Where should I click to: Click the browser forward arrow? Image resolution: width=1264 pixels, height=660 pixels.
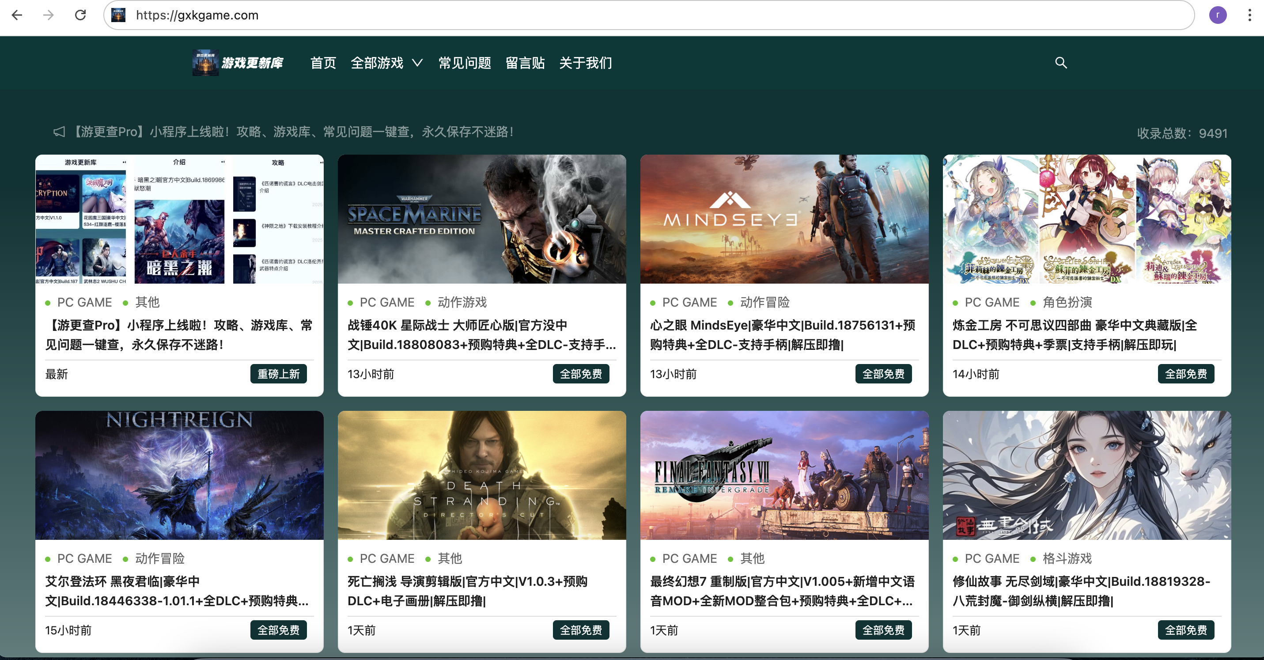click(x=48, y=15)
